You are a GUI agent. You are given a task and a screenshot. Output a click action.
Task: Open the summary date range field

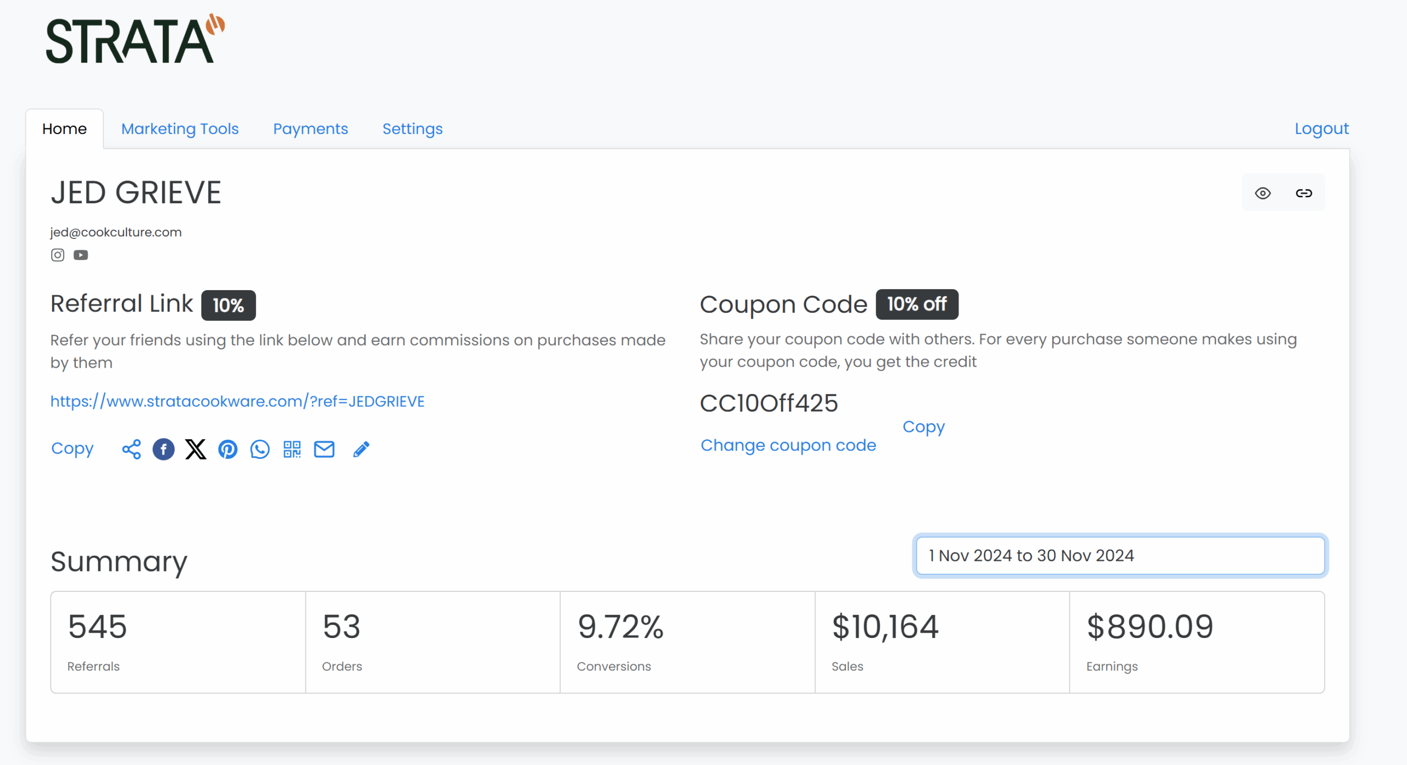[1121, 556]
